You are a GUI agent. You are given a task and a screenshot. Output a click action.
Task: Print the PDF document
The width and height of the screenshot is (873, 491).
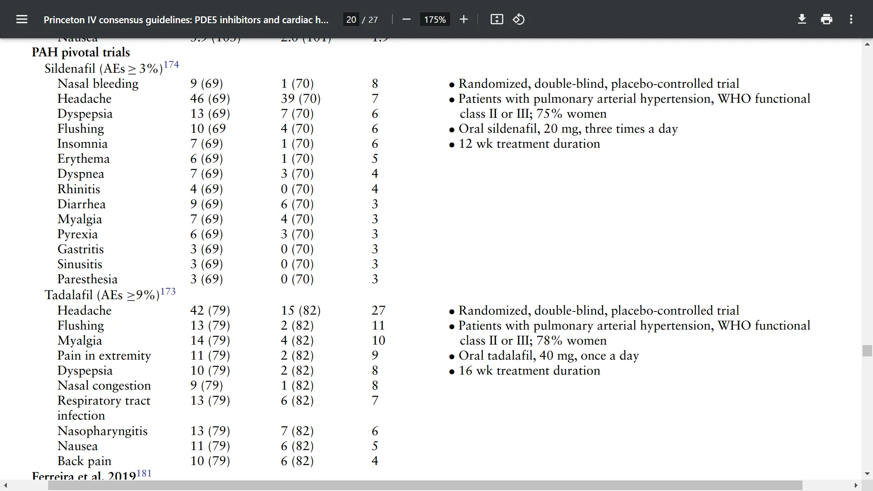(x=827, y=19)
